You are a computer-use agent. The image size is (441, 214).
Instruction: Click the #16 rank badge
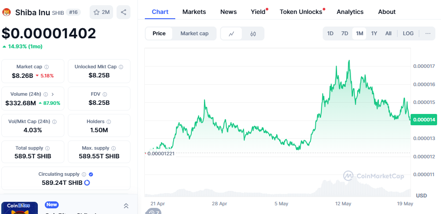(73, 12)
